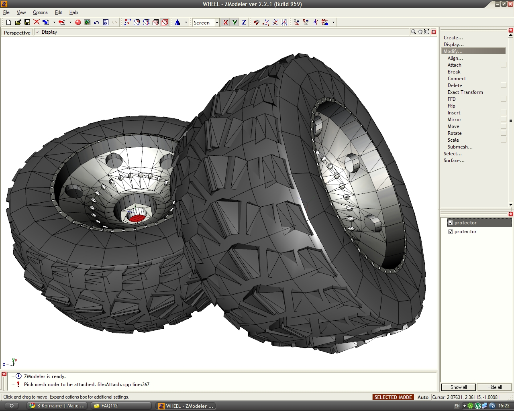Click the red sphere materials icon

coord(78,22)
